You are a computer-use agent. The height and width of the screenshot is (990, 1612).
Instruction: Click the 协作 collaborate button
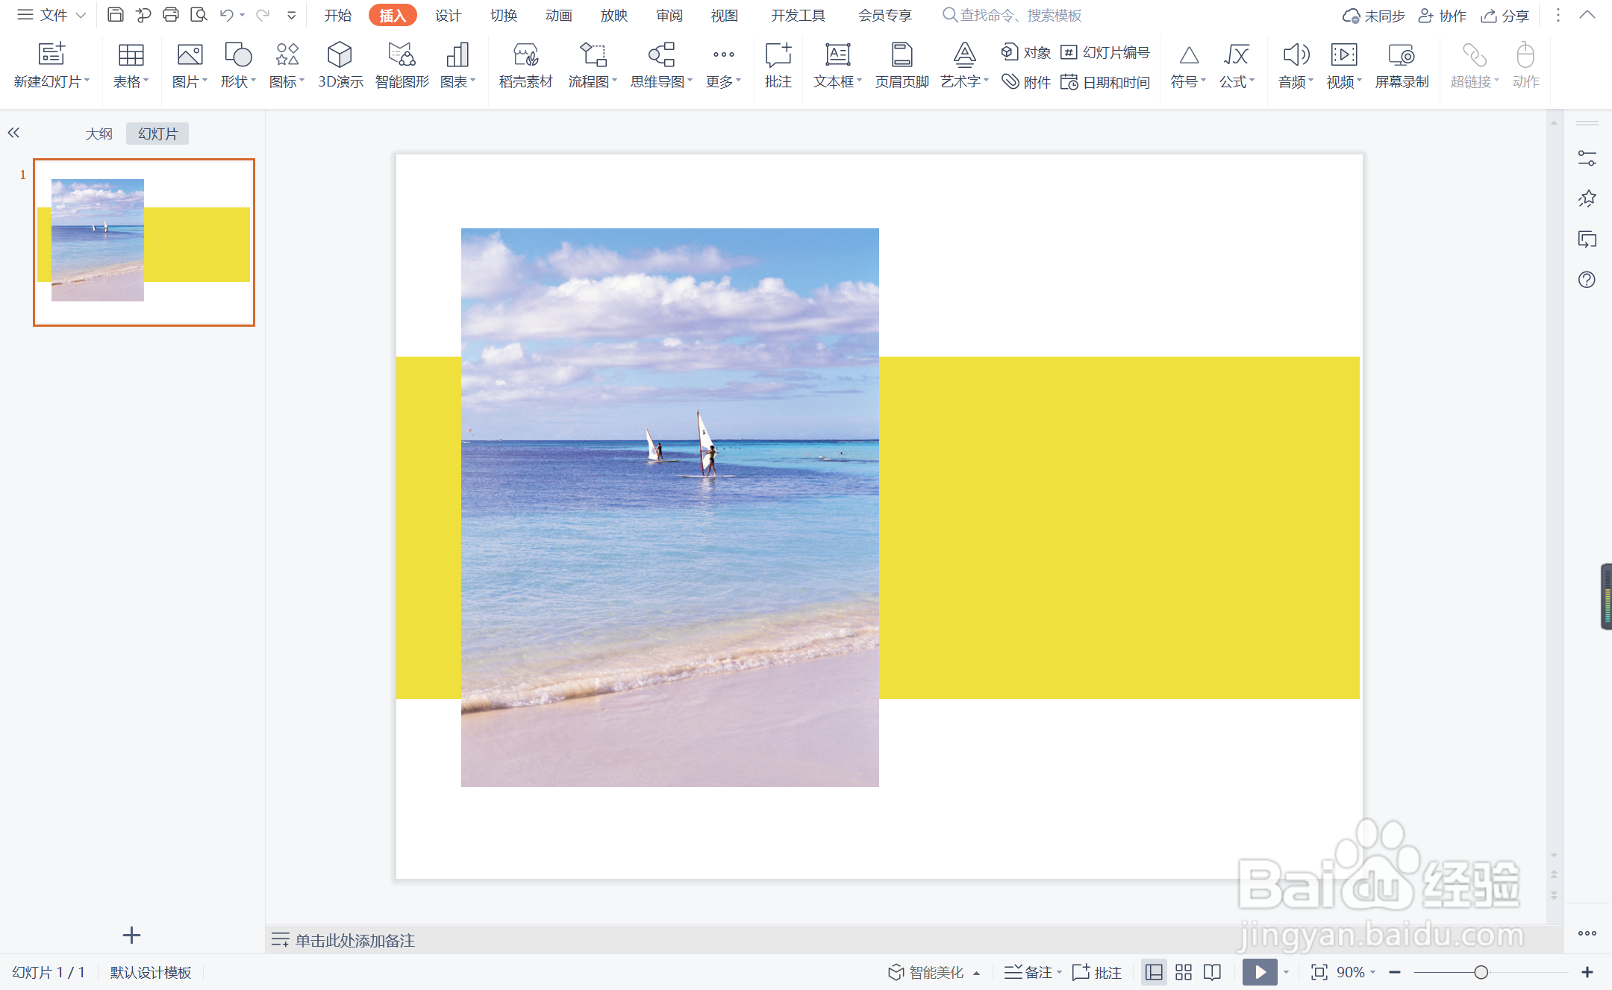click(1443, 15)
